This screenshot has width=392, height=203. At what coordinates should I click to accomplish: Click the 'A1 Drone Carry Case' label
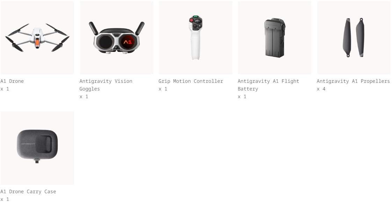(28, 192)
